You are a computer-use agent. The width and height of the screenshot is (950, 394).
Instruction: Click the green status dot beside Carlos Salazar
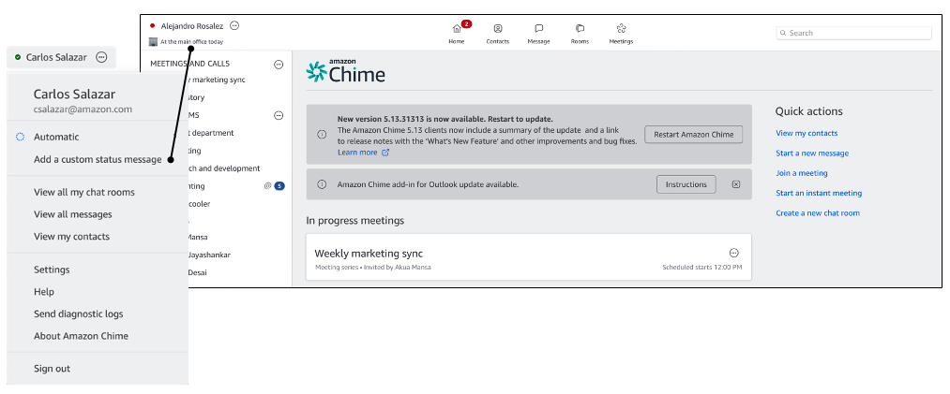point(18,57)
